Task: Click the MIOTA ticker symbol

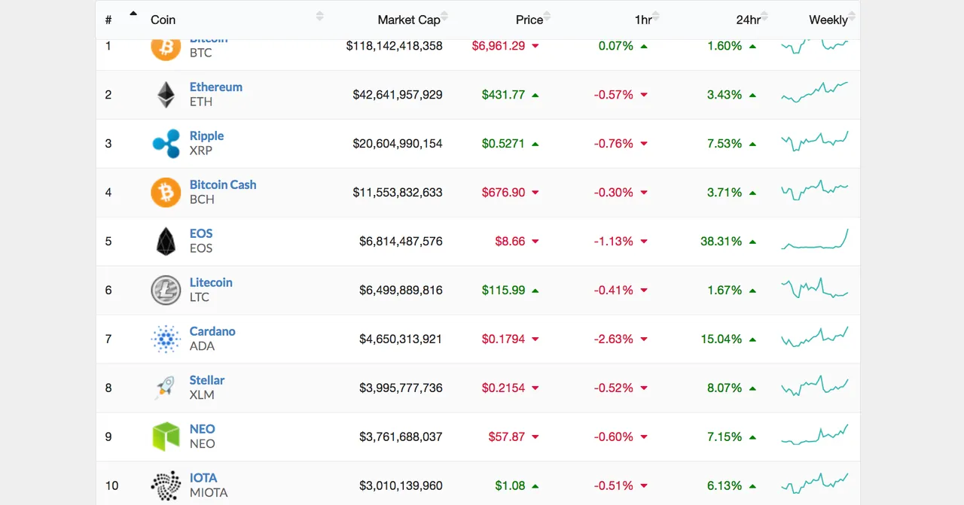Action: 209,493
